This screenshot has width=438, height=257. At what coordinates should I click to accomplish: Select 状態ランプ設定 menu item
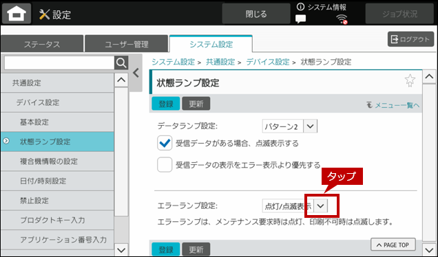[57, 142]
